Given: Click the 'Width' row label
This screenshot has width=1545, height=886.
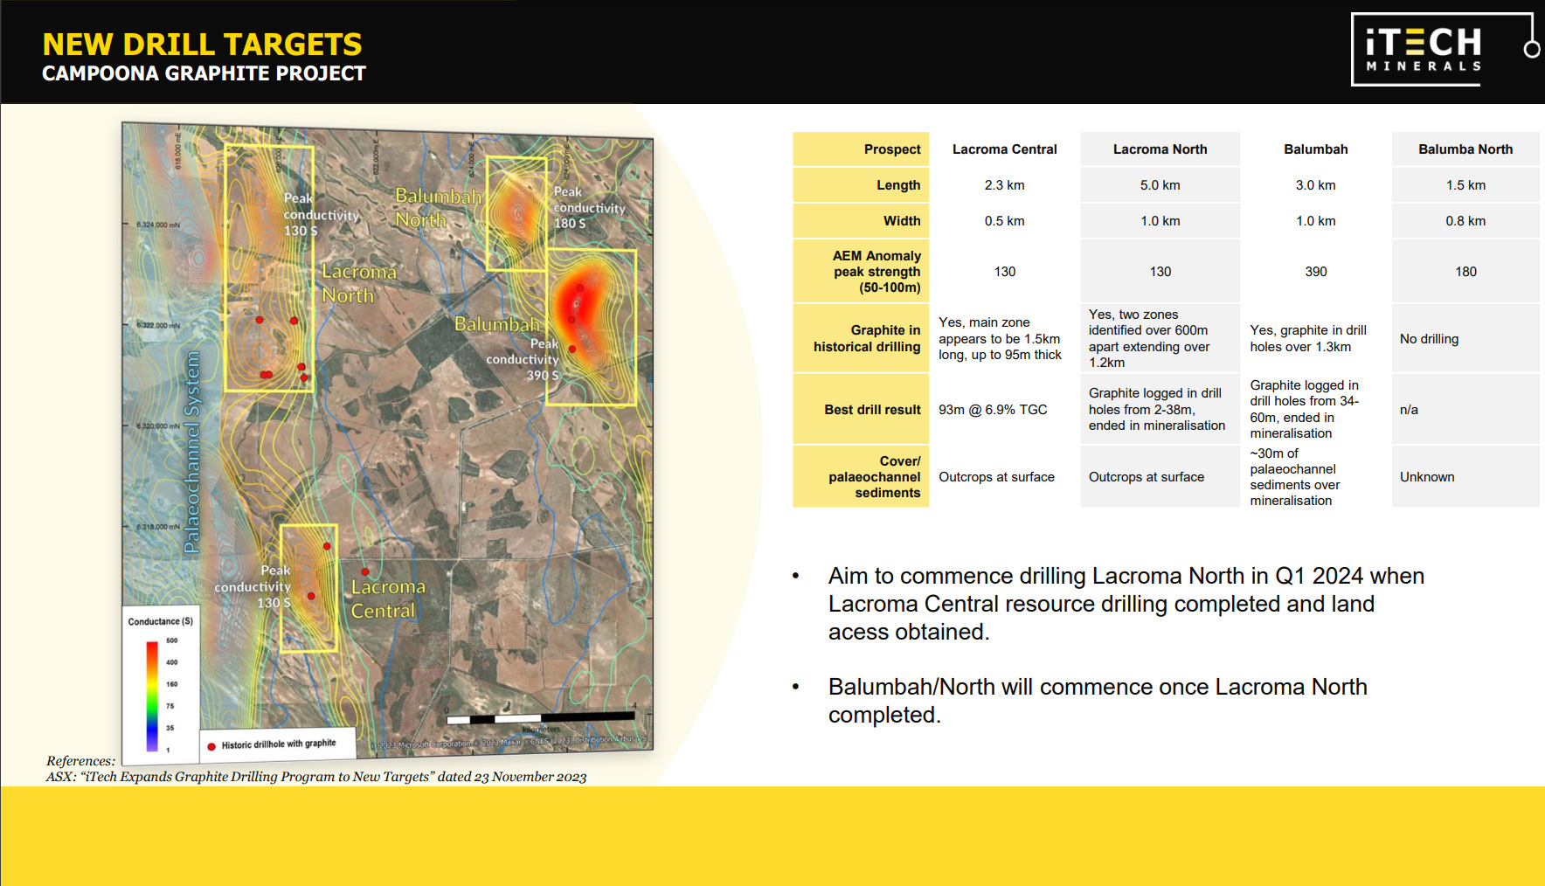Looking at the screenshot, I should point(861,221).
